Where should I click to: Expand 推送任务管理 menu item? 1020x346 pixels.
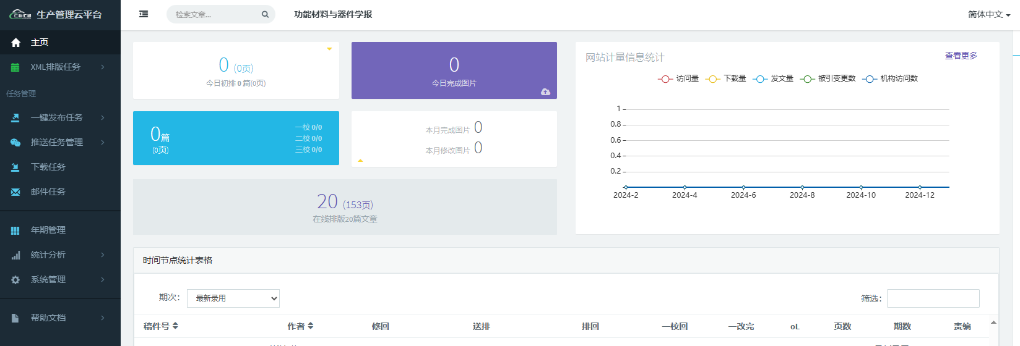click(x=57, y=142)
